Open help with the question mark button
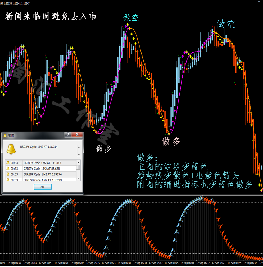Screen dimensions: 263x267 click(x=68, y=135)
